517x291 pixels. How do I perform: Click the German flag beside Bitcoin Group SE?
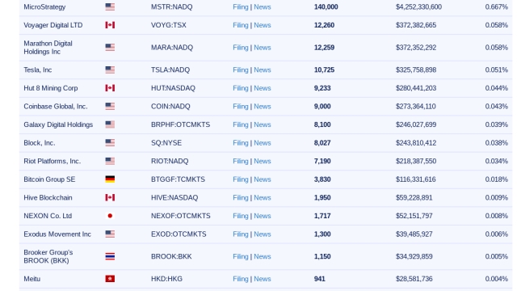[110, 179]
